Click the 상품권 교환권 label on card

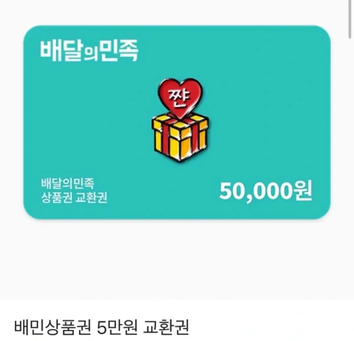click(73, 197)
